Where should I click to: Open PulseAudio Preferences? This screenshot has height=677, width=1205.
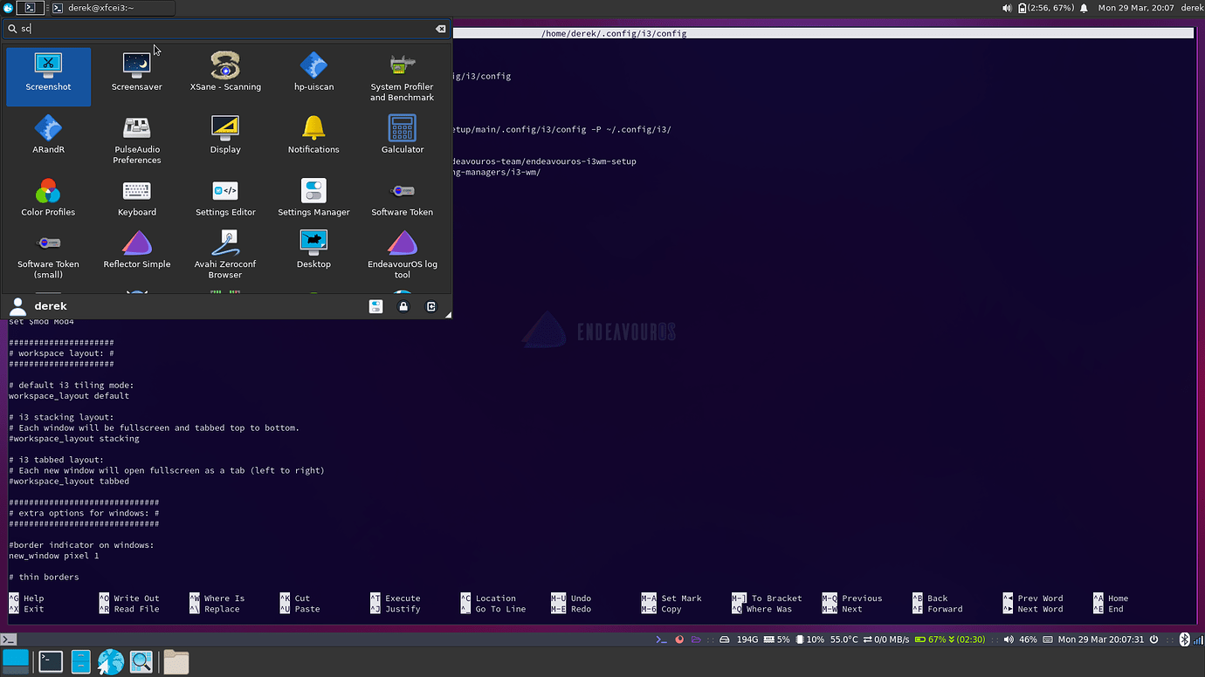tap(137, 137)
